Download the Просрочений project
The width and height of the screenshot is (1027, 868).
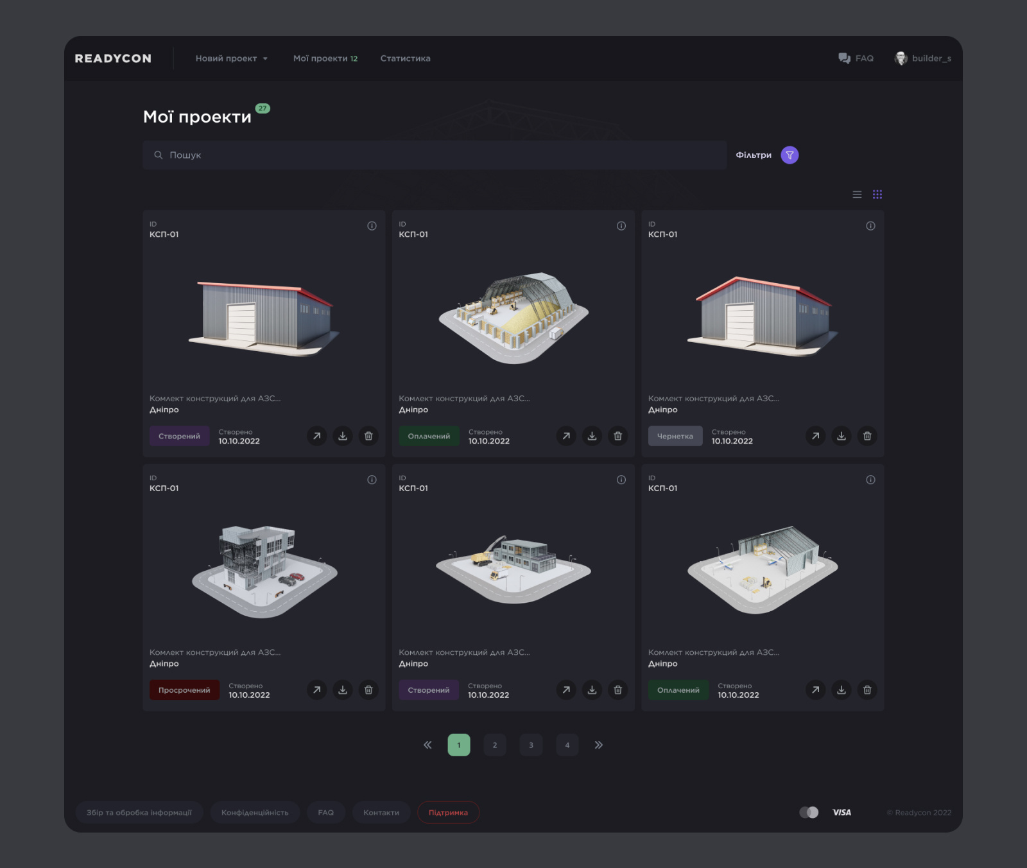(343, 690)
